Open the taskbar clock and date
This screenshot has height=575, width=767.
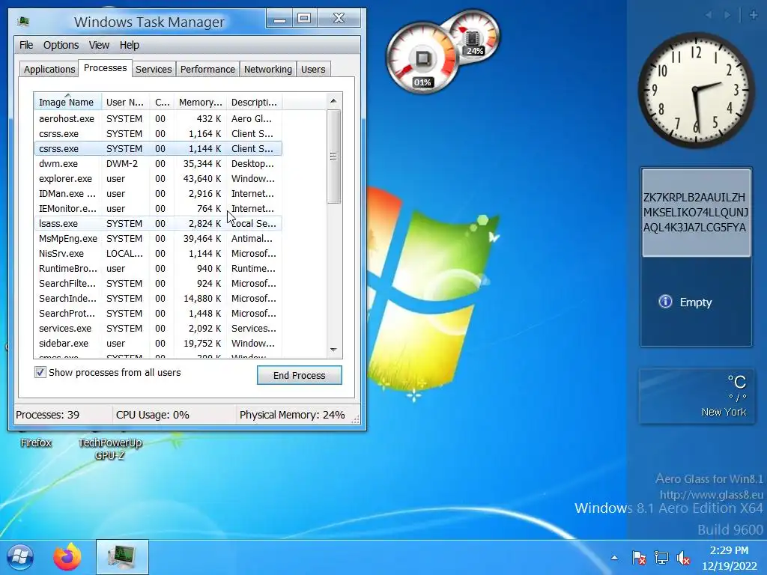(x=729, y=558)
